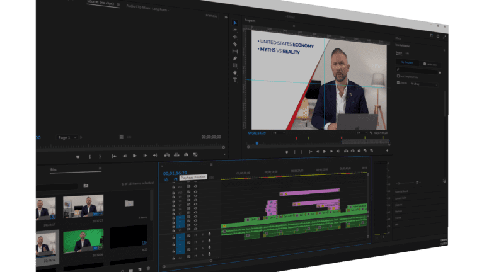The image size is (484, 272).
Task: Click the My Templates button
Action: point(406,64)
